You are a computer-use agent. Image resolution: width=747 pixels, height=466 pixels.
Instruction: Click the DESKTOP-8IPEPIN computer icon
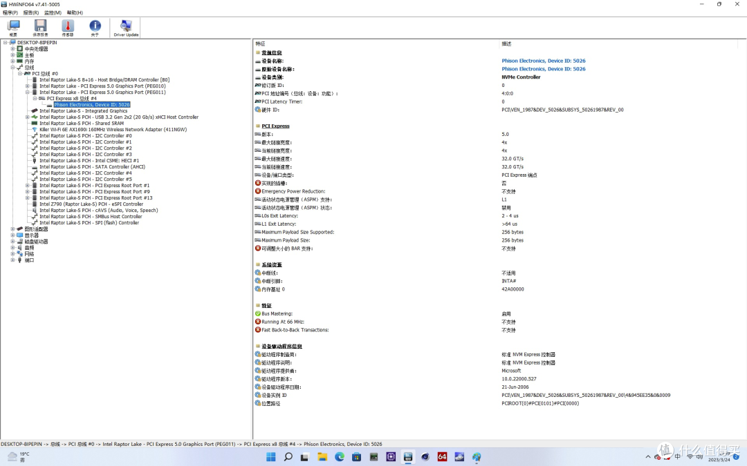(13, 42)
